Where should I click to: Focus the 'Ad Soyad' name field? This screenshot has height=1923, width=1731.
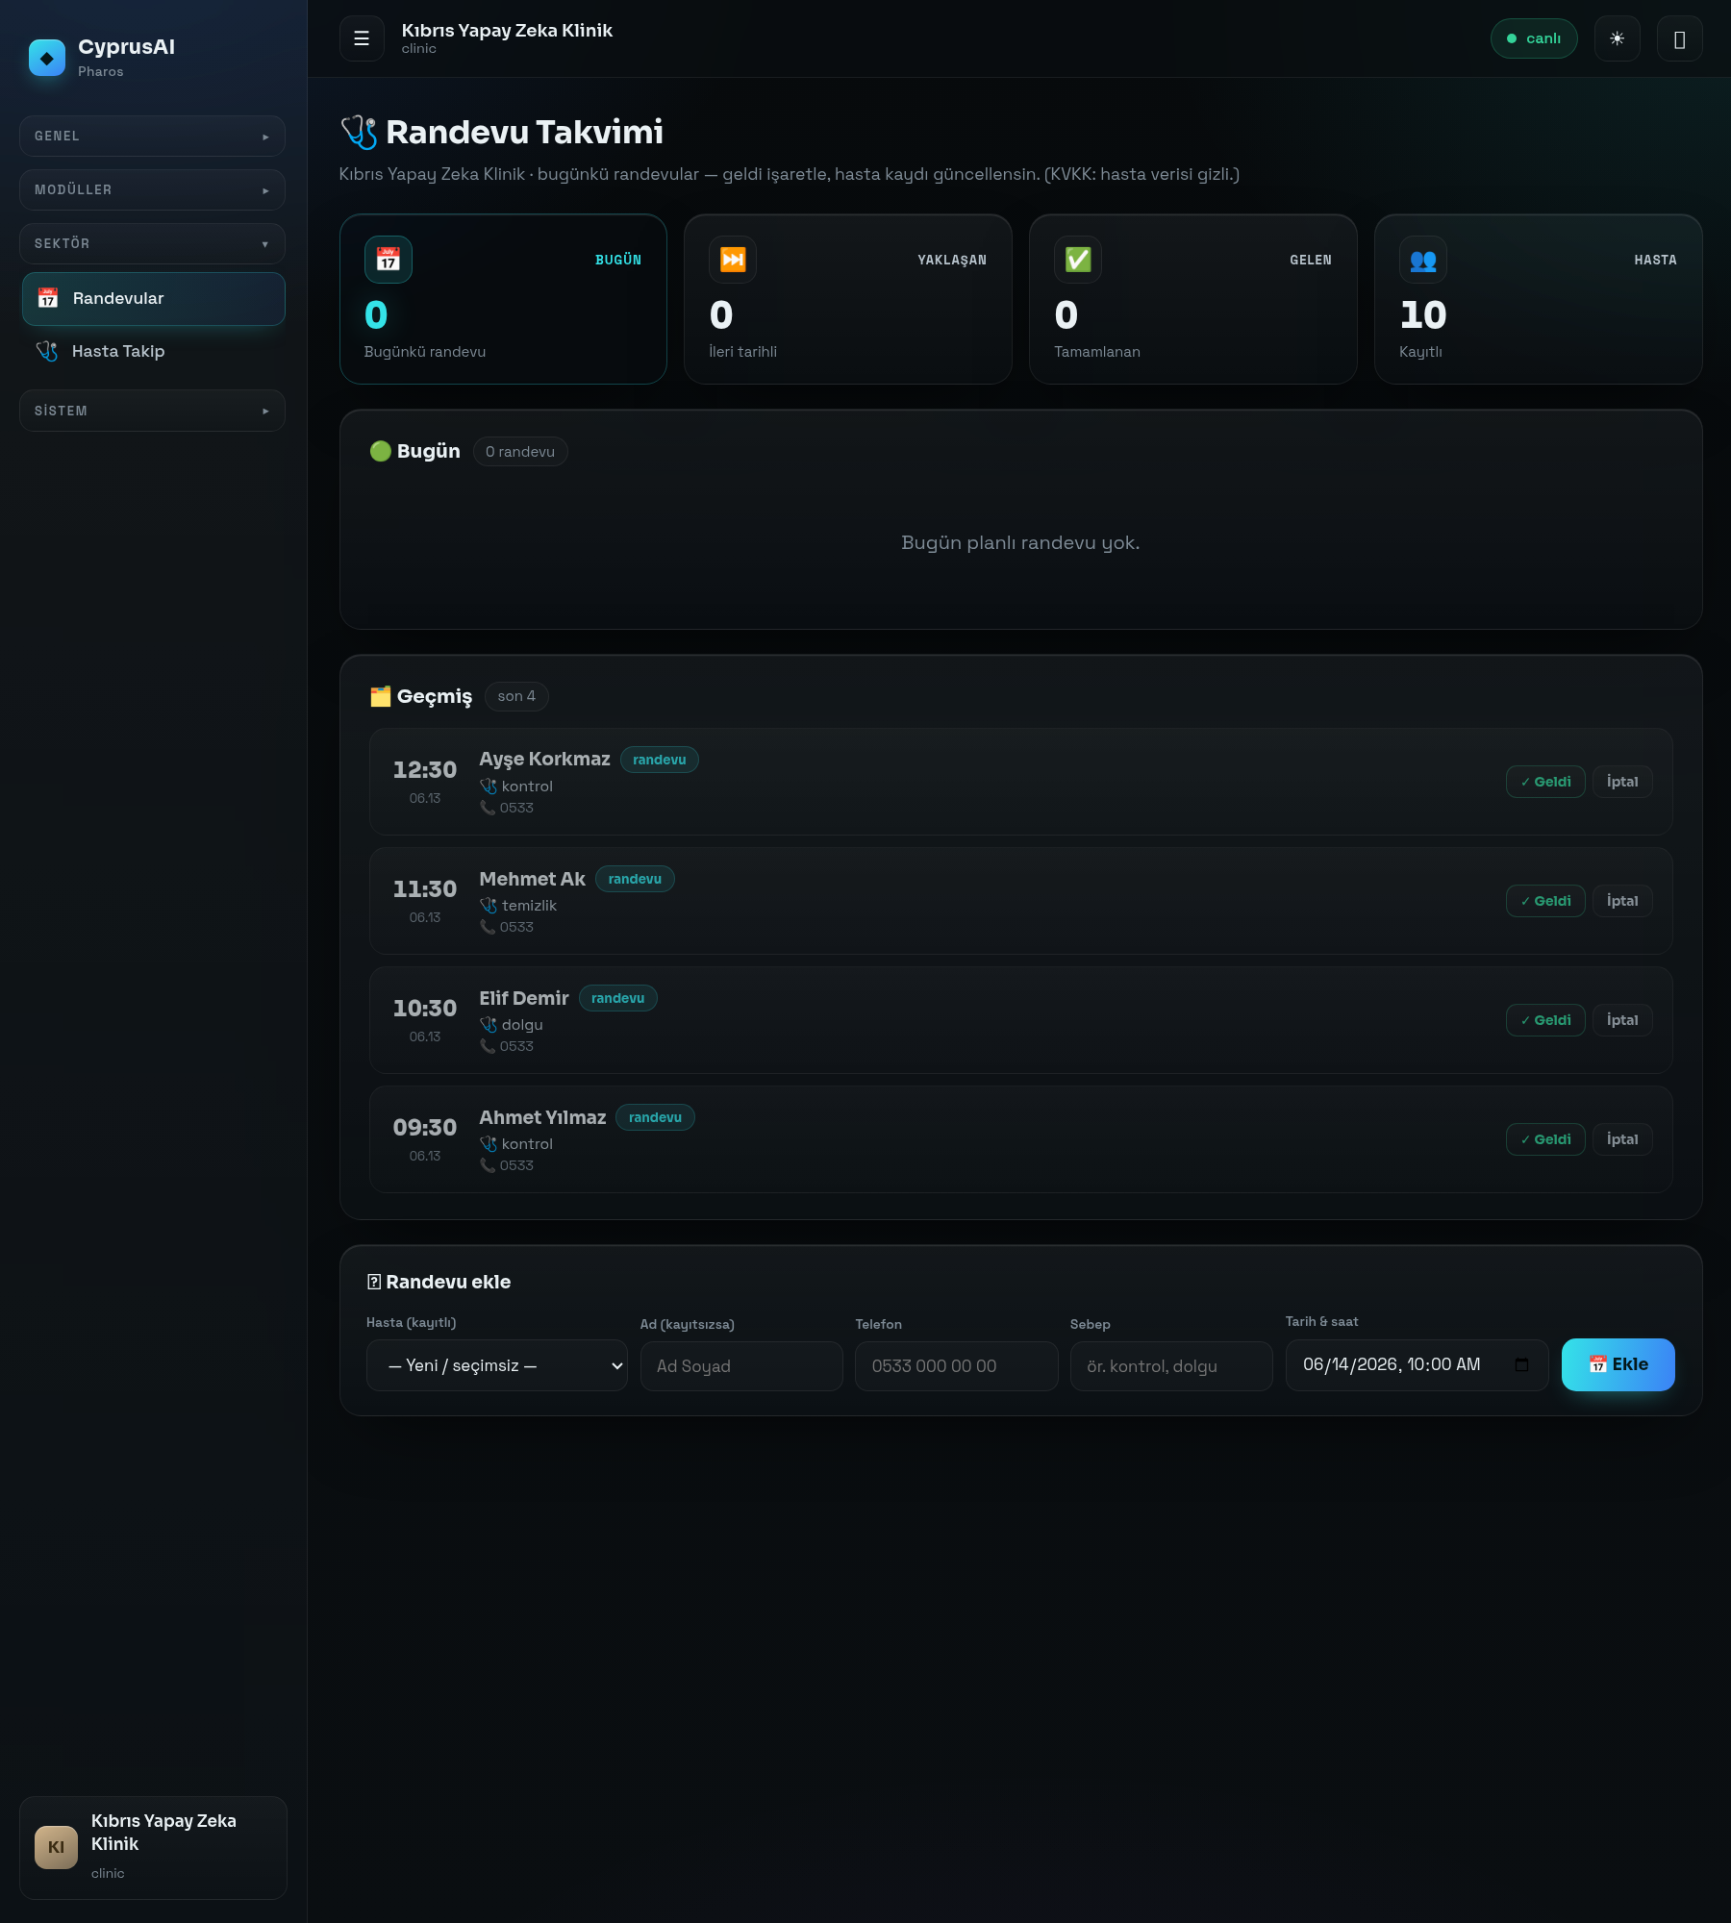point(741,1366)
